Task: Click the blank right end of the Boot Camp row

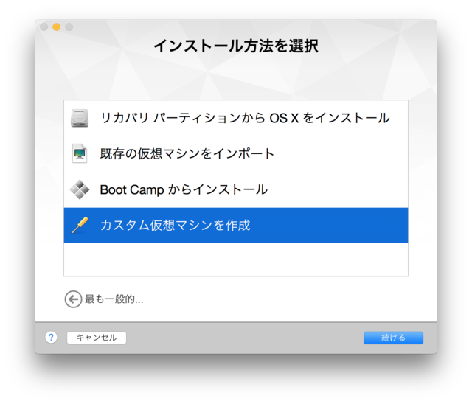Action: click(354, 189)
